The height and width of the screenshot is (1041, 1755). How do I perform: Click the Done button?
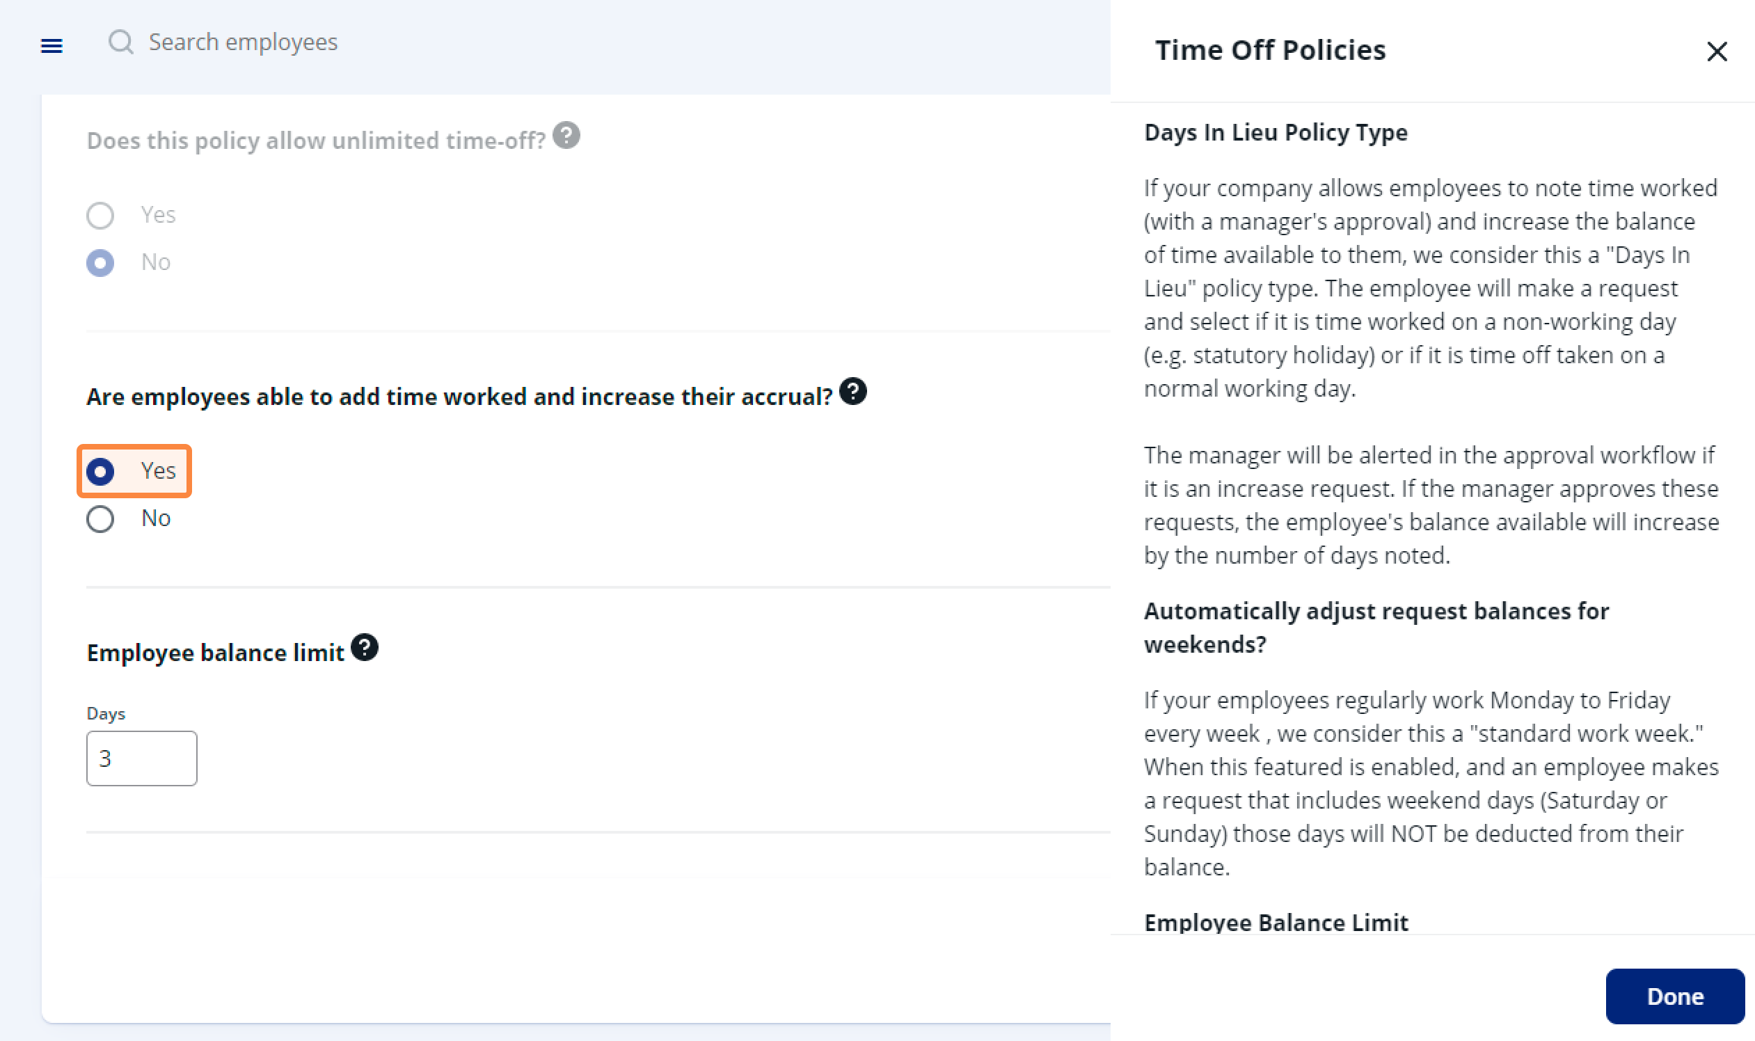tap(1674, 996)
